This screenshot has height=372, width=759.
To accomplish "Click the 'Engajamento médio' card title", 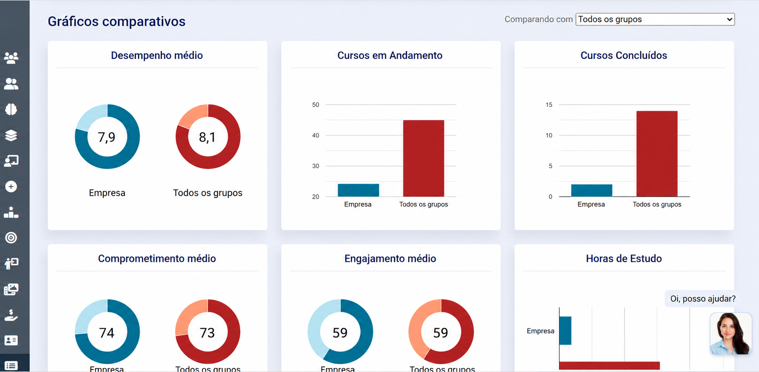I will [390, 258].
